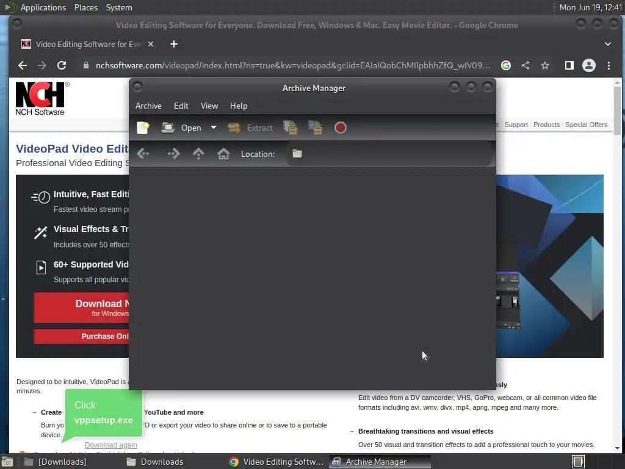
Task: Open the Applications menu in top panel
Action: tap(43, 7)
